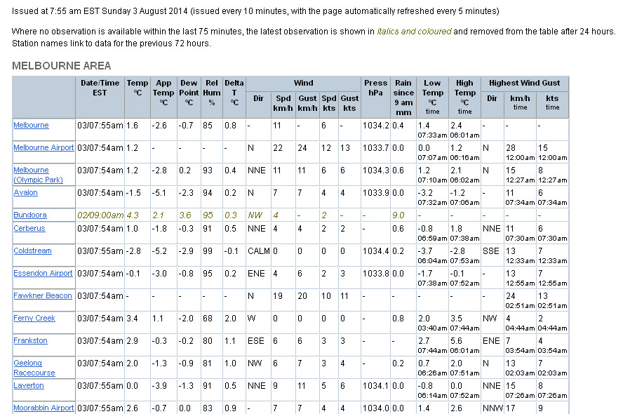Open Avalon station observations
This screenshot has height=414, width=630.
(x=25, y=192)
